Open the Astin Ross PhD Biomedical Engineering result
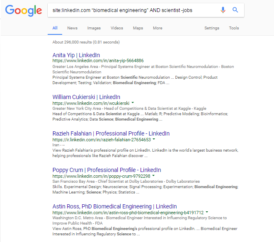 tap(114, 206)
